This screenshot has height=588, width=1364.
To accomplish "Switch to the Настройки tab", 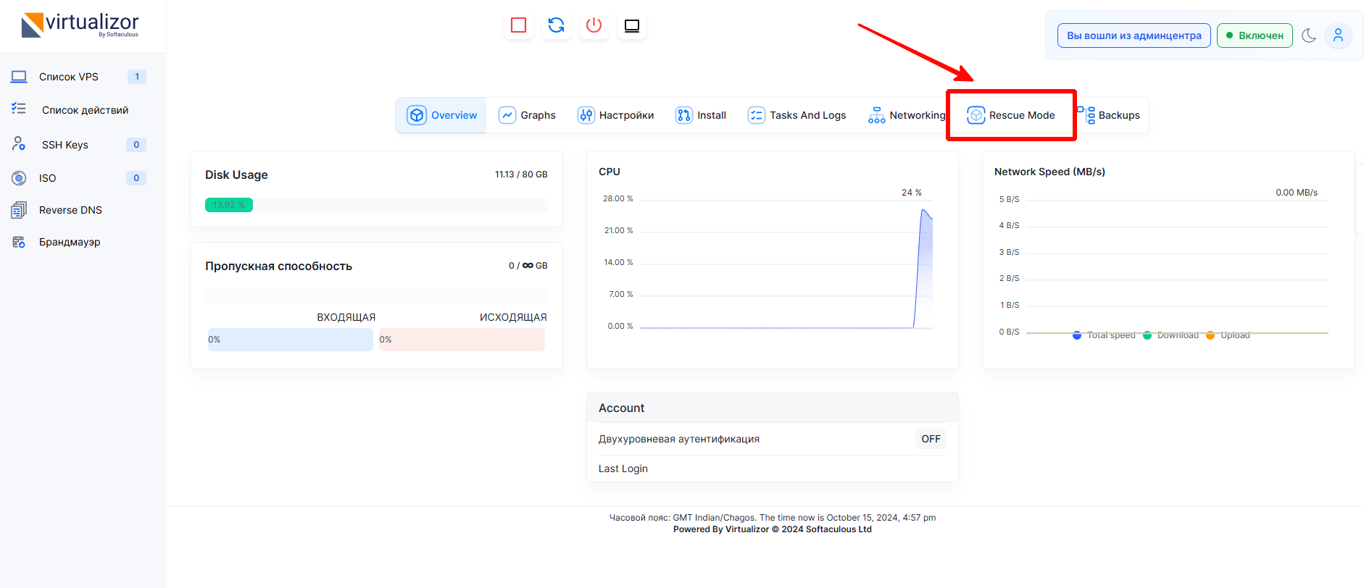I will pos(615,115).
